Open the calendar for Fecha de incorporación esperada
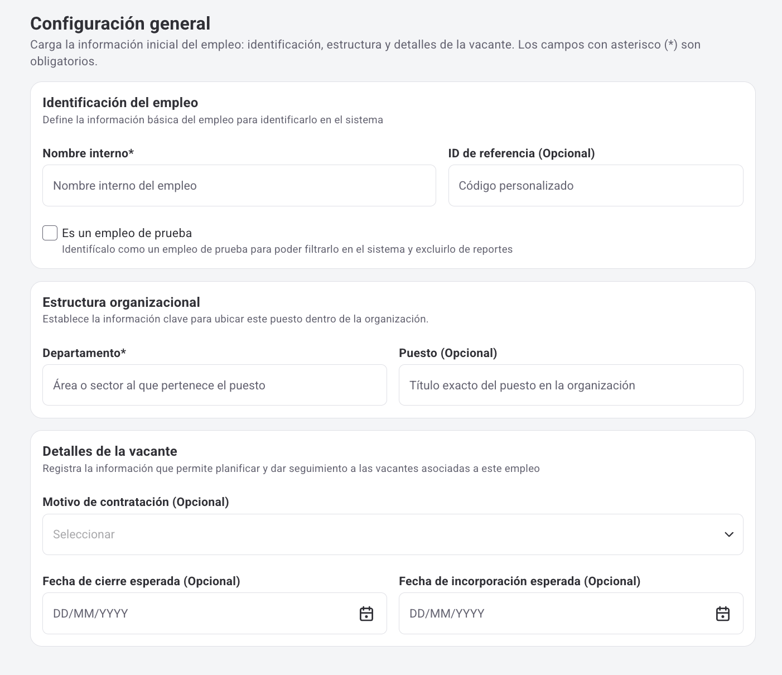The image size is (782, 675). point(723,613)
